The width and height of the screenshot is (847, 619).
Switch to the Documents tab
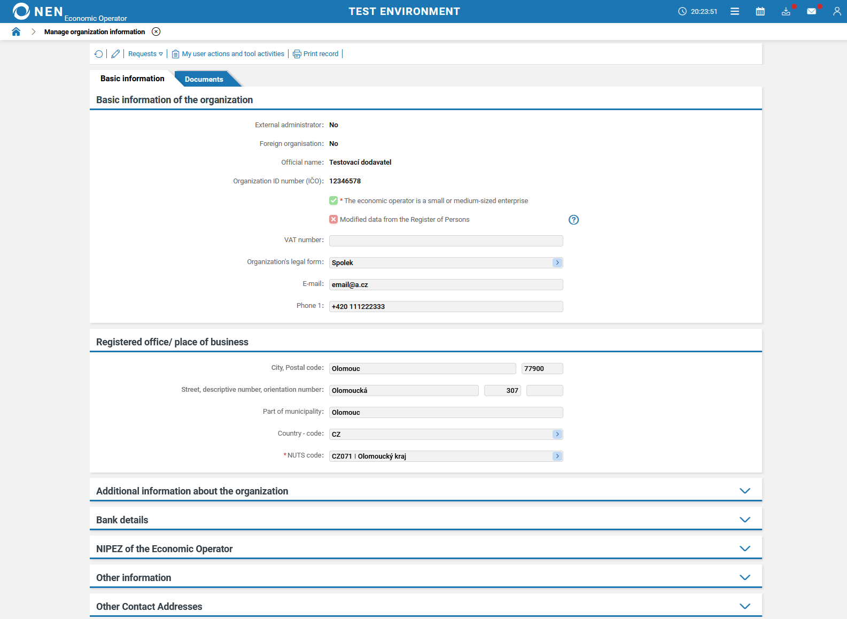[204, 79]
